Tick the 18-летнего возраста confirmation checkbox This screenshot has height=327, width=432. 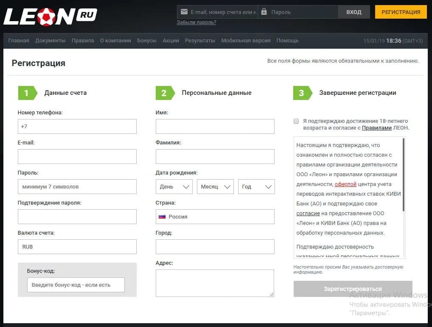click(x=296, y=121)
